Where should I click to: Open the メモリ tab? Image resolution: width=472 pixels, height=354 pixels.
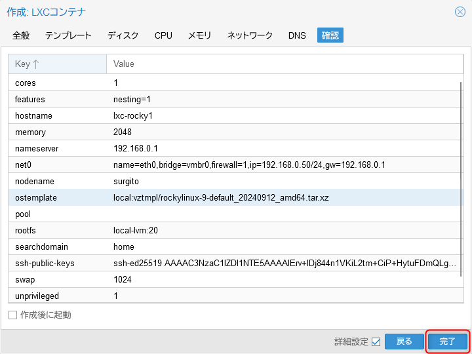pyautogui.click(x=200, y=35)
